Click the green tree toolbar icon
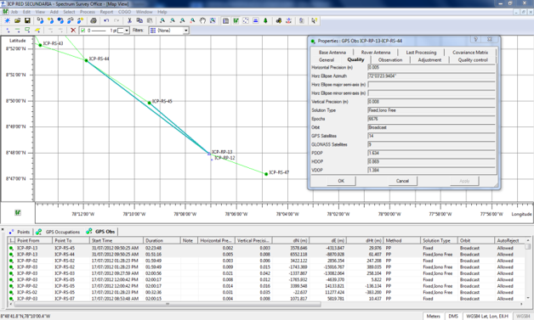534x320 pixels. coord(265,20)
